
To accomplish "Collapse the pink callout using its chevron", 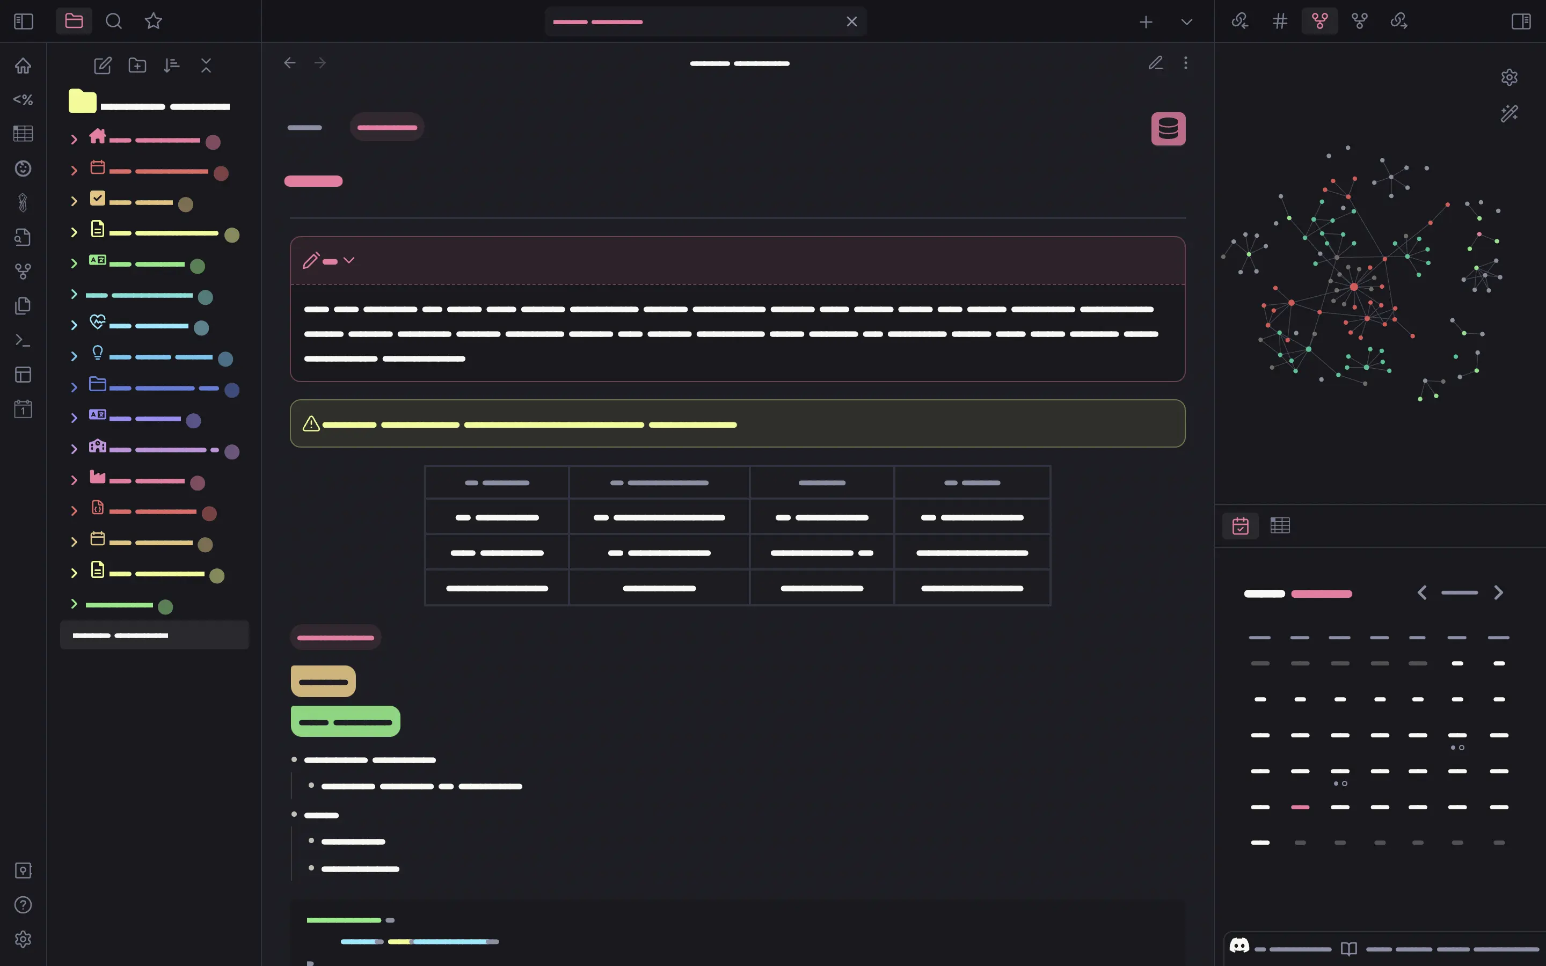I will 349,260.
